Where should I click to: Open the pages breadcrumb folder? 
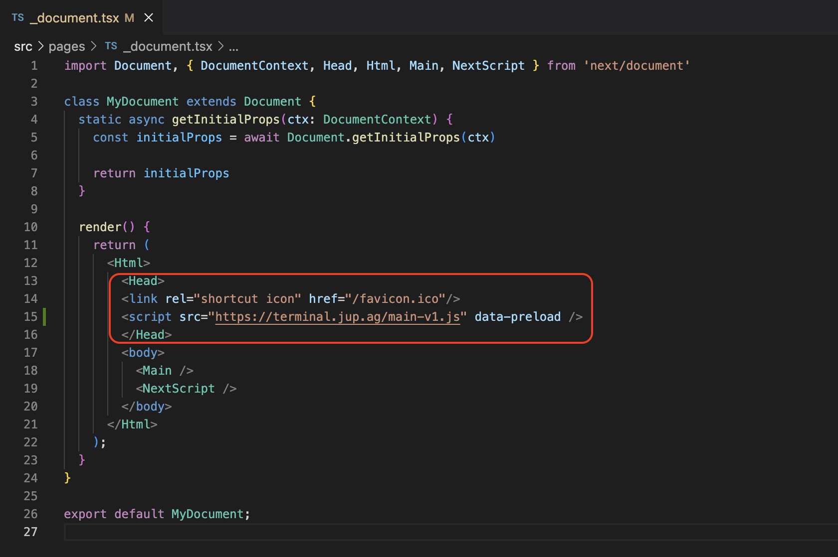pos(67,47)
